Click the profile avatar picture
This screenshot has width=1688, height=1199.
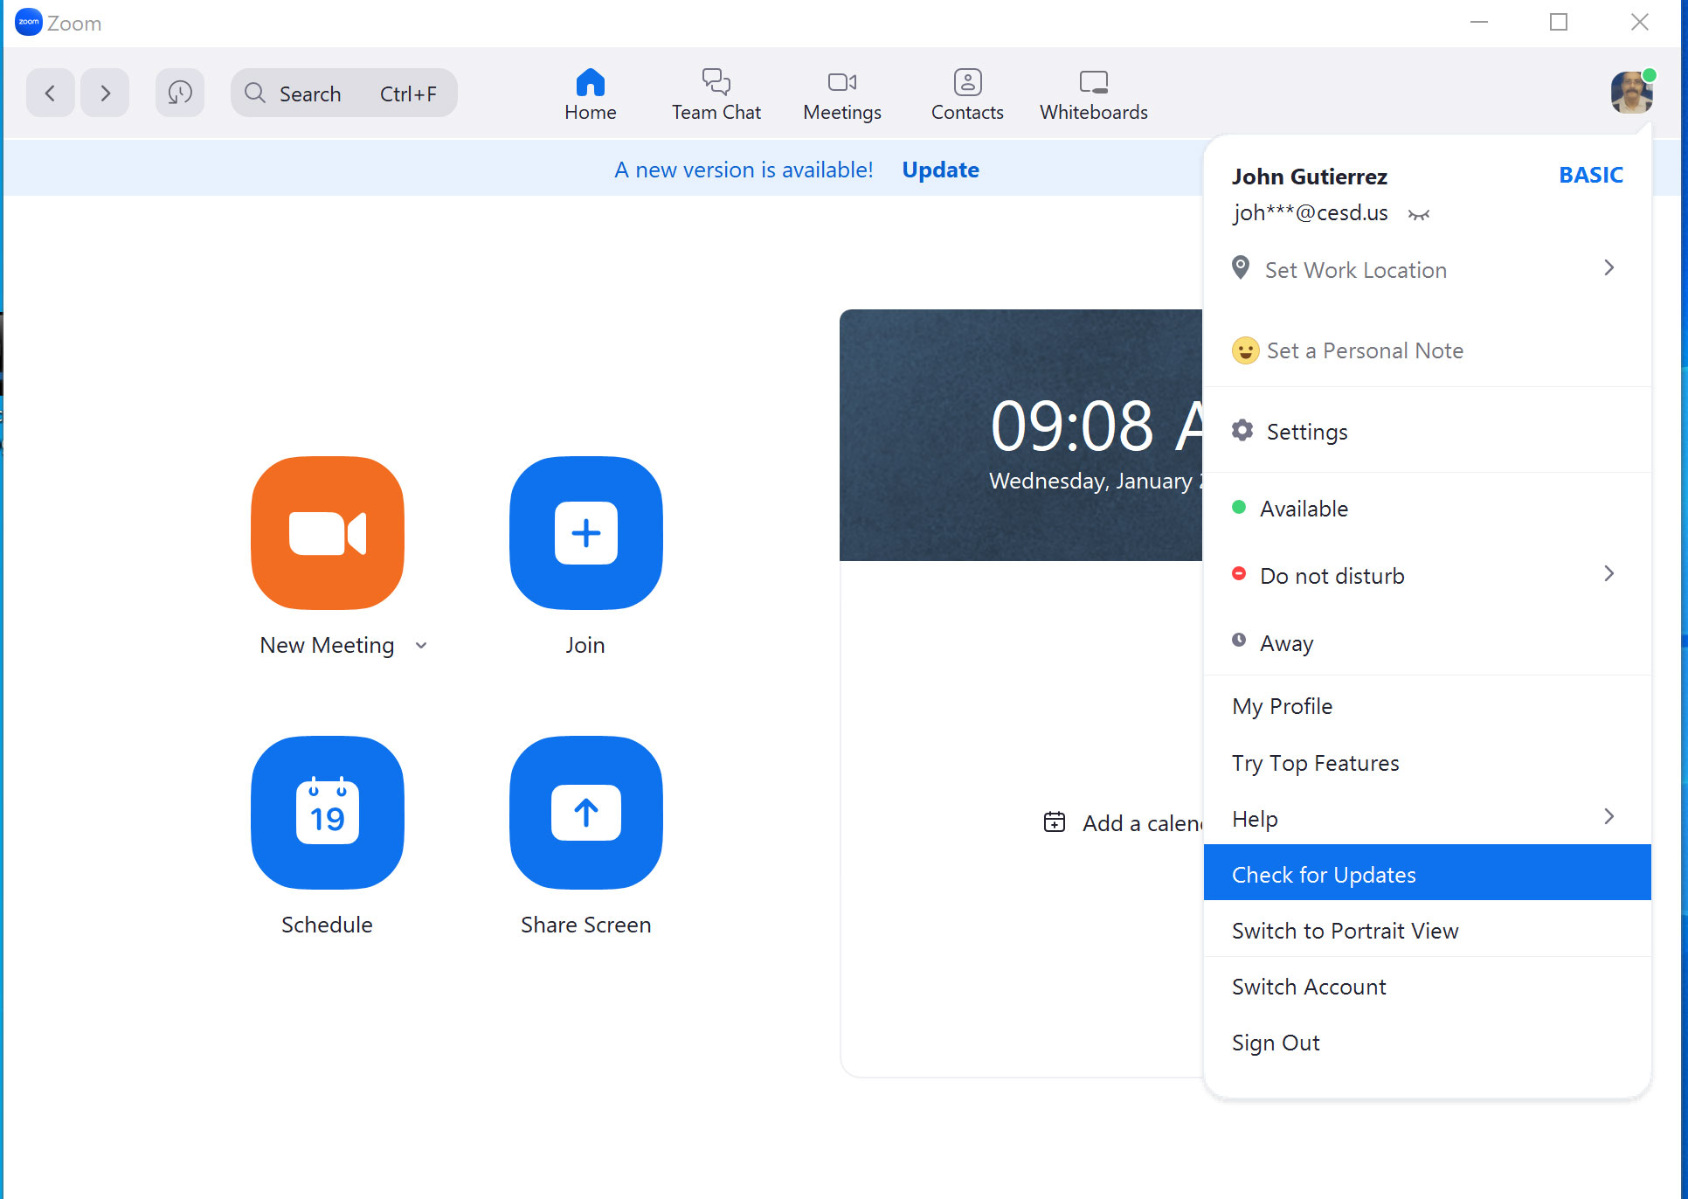coord(1630,93)
